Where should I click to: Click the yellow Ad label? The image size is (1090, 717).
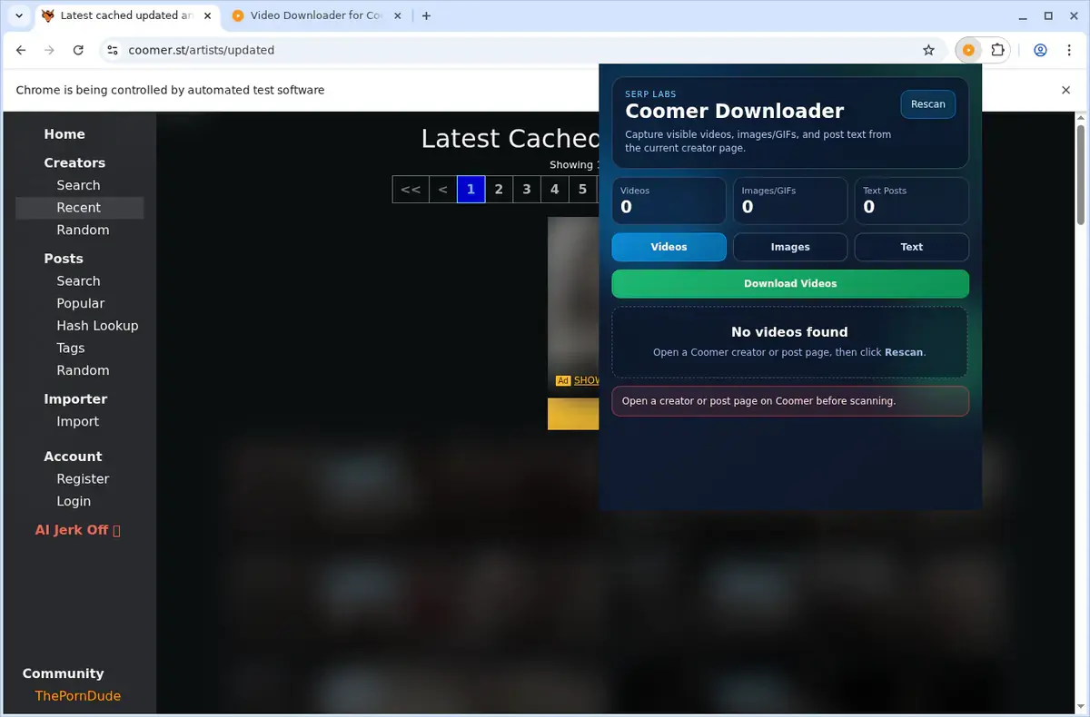click(x=563, y=381)
